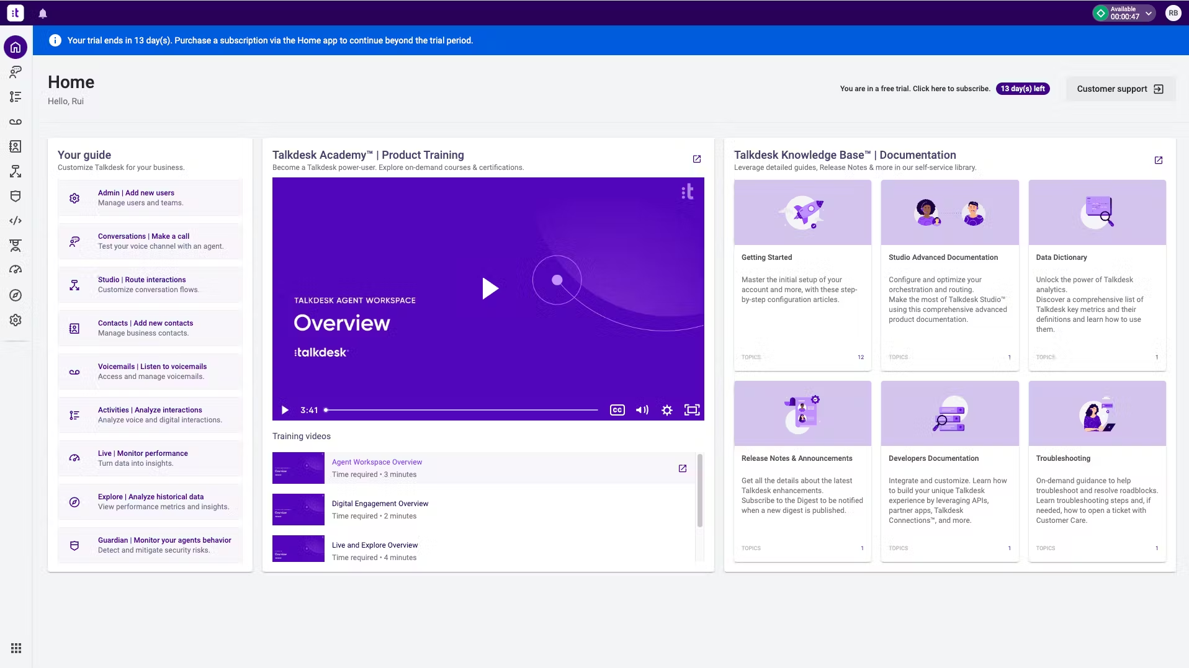This screenshot has height=668, width=1189.
Task: Open the Home app in sidebar
Action: click(x=16, y=47)
